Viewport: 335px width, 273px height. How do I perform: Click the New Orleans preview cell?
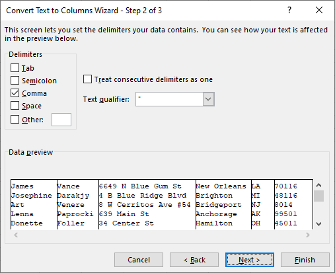click(221, 186)
